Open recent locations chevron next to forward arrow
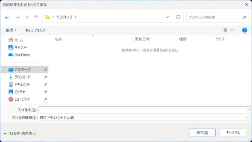This screenshot has width=252, height=142. pos(27,17)
